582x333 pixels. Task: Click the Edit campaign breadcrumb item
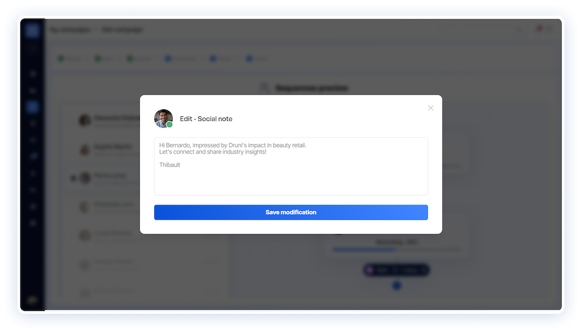point(122,30)
